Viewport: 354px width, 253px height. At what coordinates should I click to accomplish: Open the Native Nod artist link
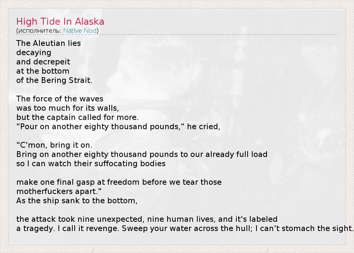click(80, 30)
